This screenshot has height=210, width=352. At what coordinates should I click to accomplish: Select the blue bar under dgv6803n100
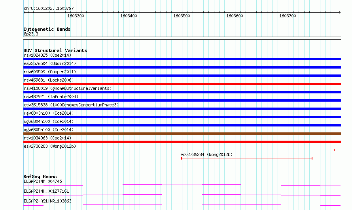point(182,117)
